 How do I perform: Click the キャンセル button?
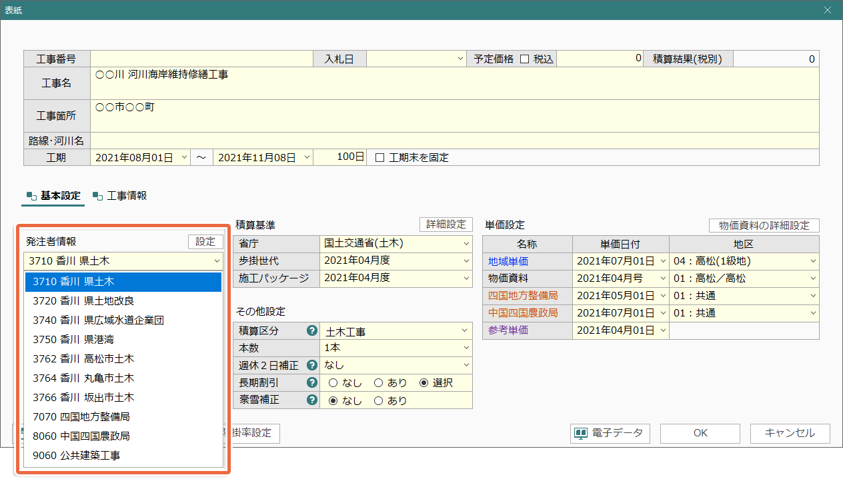[x=790, y=433]
